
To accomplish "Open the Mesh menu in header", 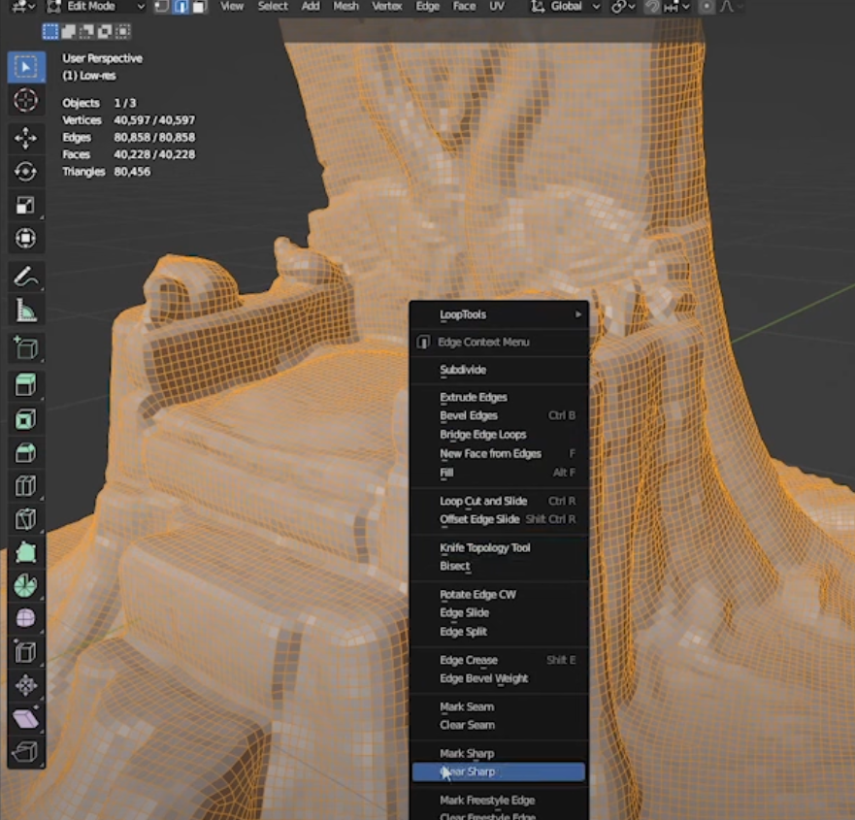I will (345, 7).
